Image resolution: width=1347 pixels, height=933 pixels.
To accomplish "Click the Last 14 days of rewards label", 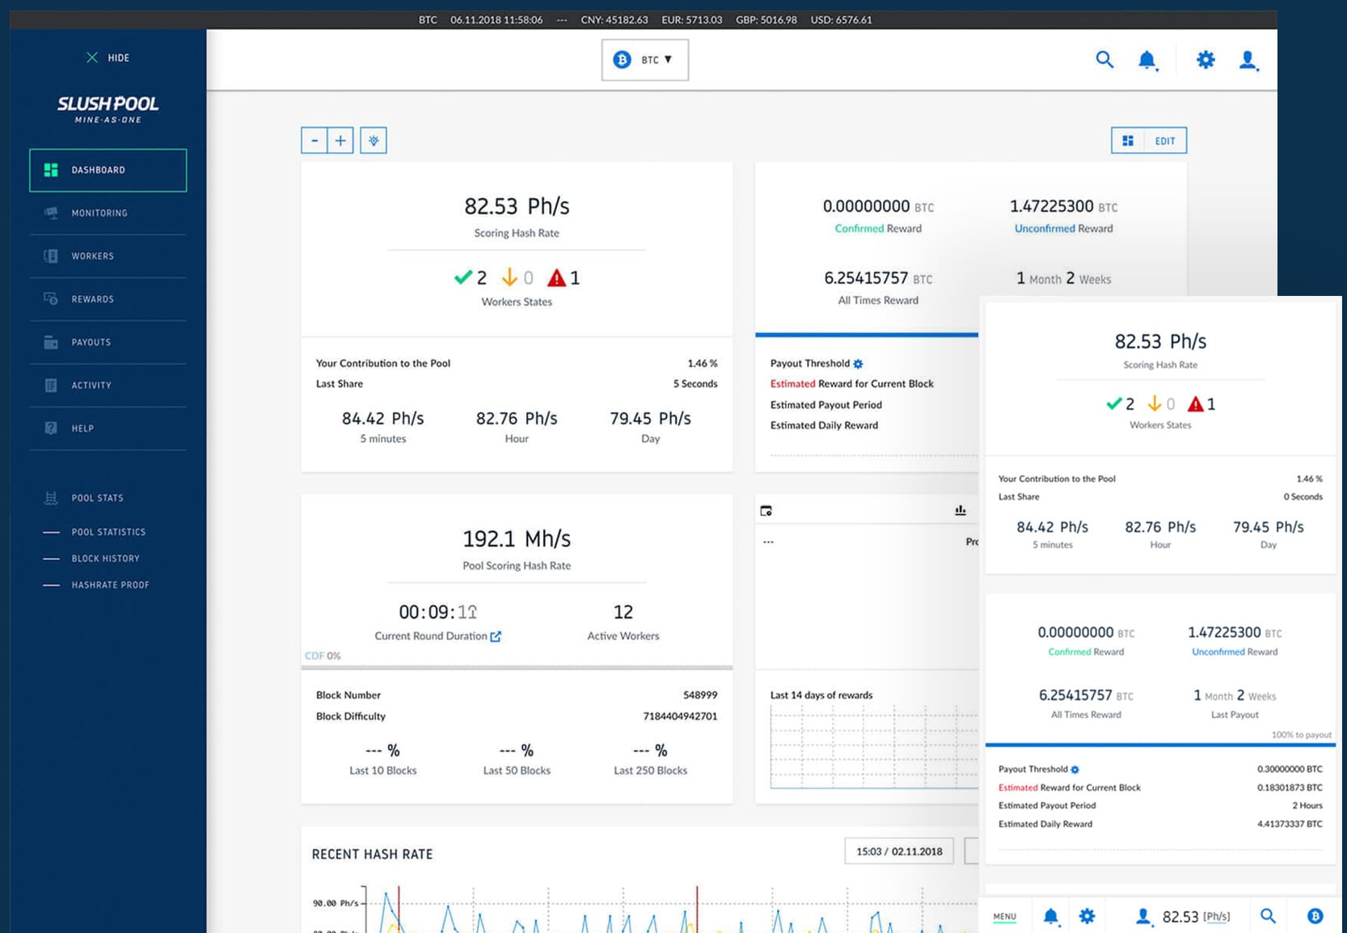I will pyautogui.click(x=821, y=695).
